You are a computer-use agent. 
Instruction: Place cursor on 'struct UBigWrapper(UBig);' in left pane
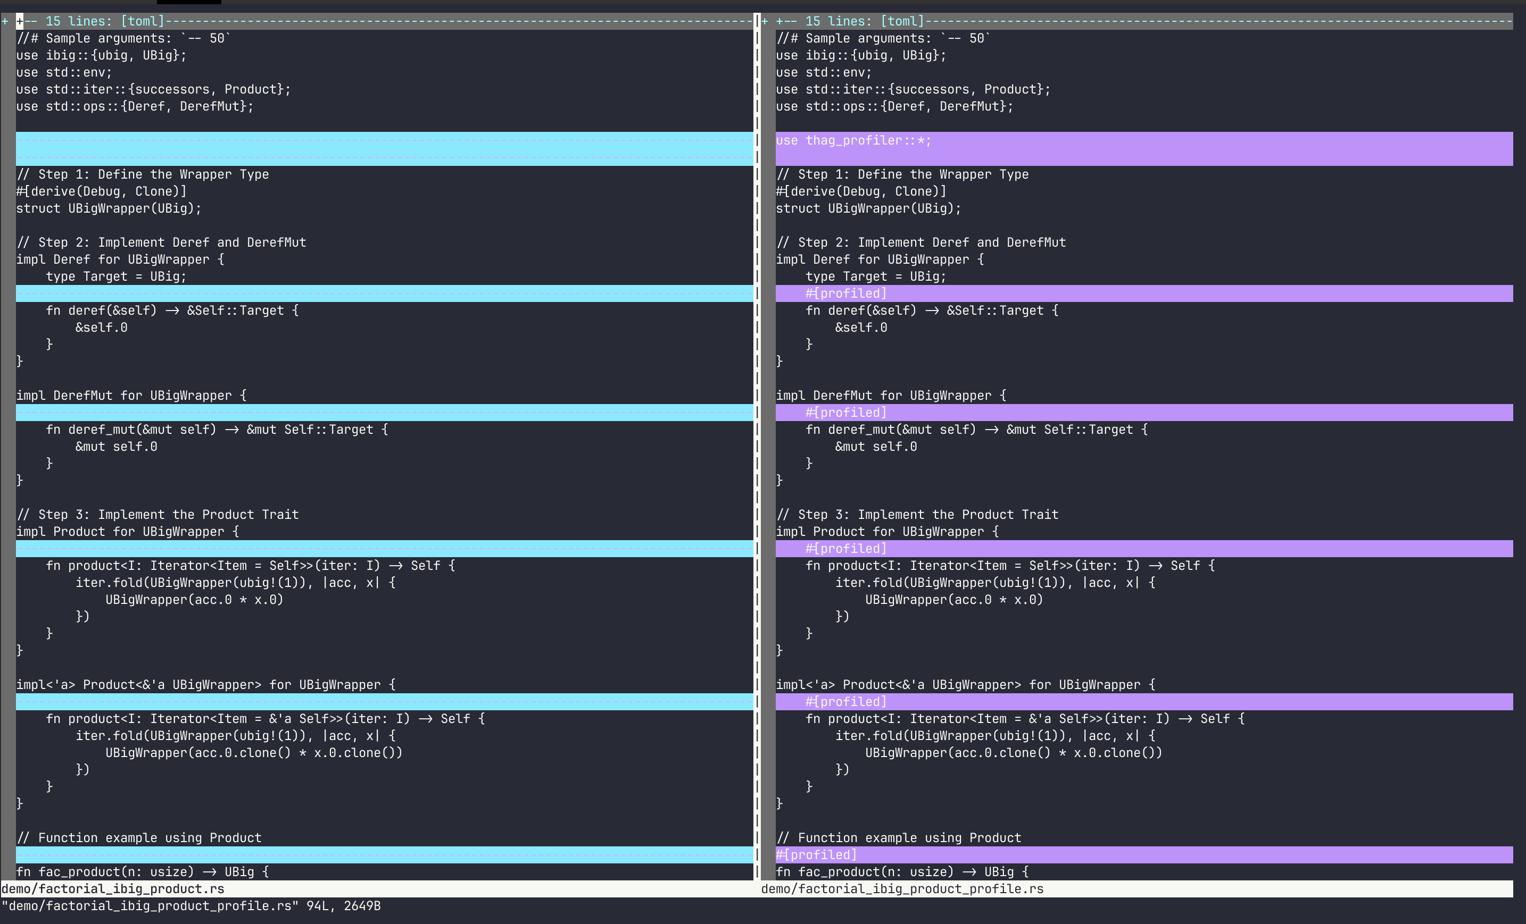click(109, 208)
